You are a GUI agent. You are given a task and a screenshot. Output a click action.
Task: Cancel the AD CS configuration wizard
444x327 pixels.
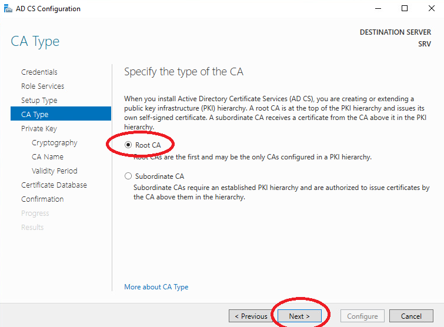pyautogui.click(x=411, y=316)
